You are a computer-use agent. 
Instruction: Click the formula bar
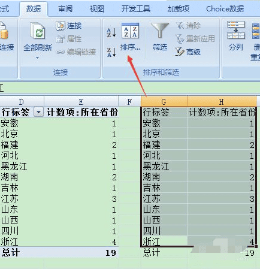click(x=130, y=88)
